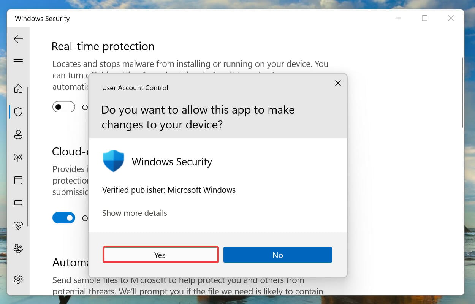475x304 pixels.
Task: Expand the hamburger navigation menu
Action: click(18, 62)
